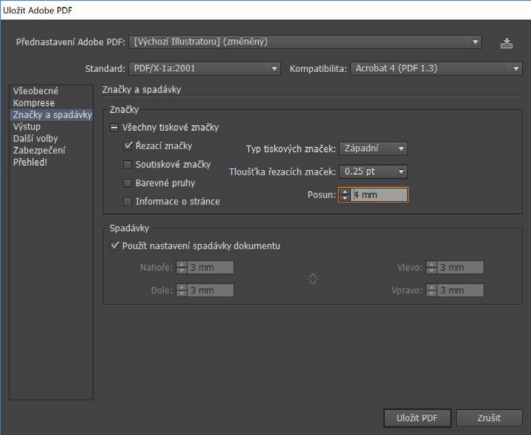Open the Standard PDF/X-1a:2001 dropdown
This screenshot has width=531, height=435.
[205, 69]
